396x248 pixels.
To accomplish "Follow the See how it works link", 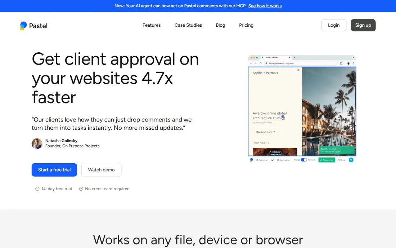I will click(x=265, y=6).
